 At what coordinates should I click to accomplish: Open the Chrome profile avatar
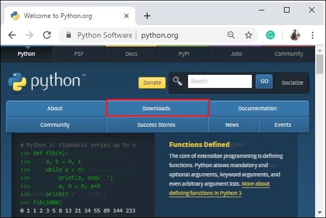tap(295, 35)
